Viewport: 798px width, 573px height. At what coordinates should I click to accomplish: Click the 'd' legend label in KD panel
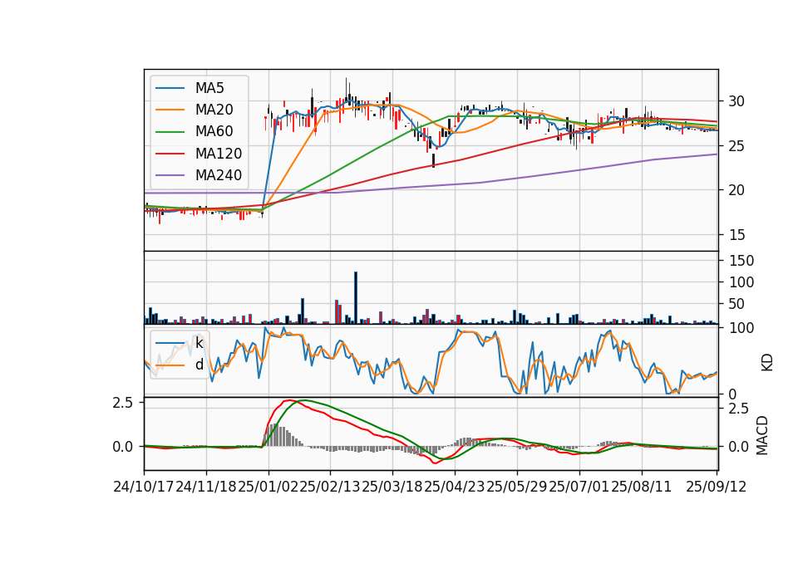pyautogui.click(x=199, y=365)
